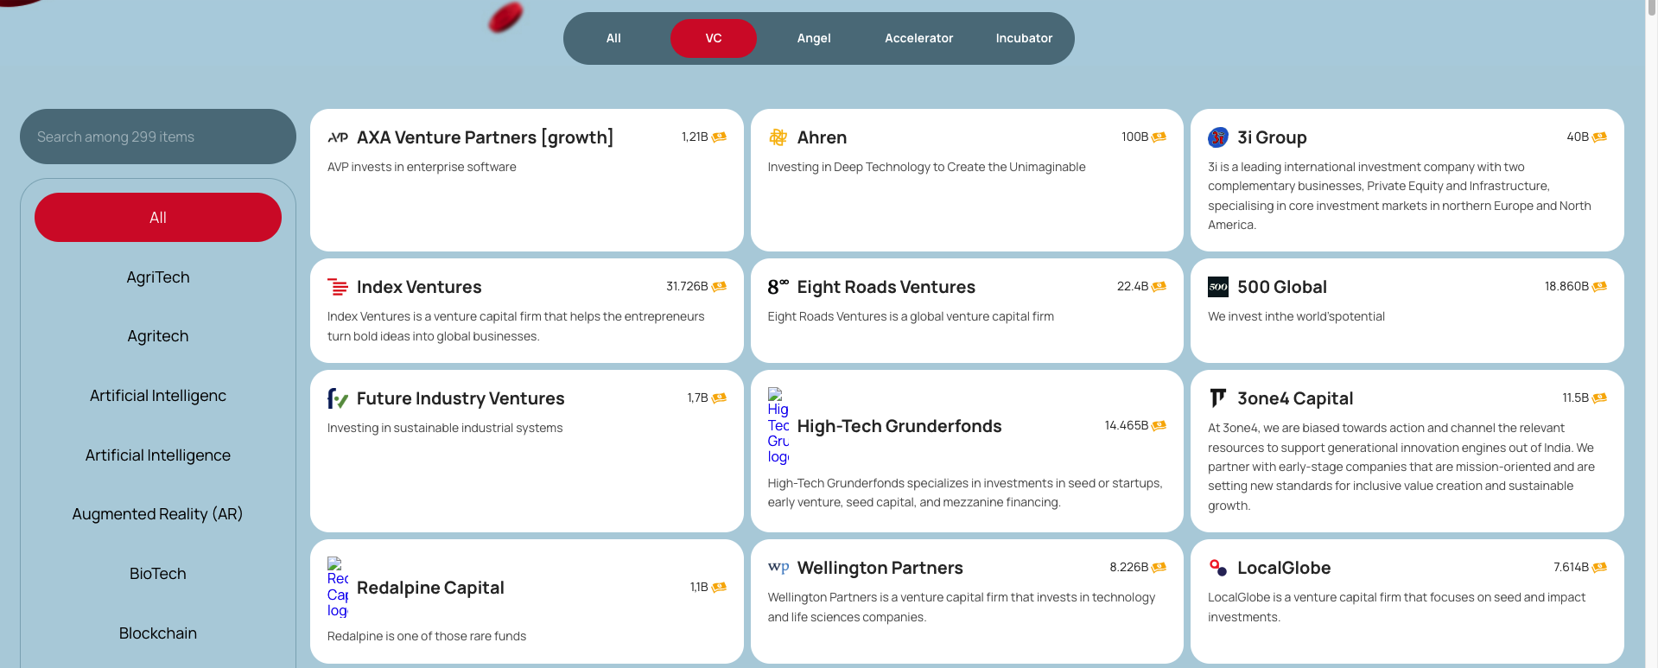This screenshot has height=668, width=1658.
Task: Click money icon next to 22.4B
Action: point(1159,287)
